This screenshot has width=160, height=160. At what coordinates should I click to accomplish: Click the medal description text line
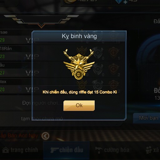coord(80,92)
